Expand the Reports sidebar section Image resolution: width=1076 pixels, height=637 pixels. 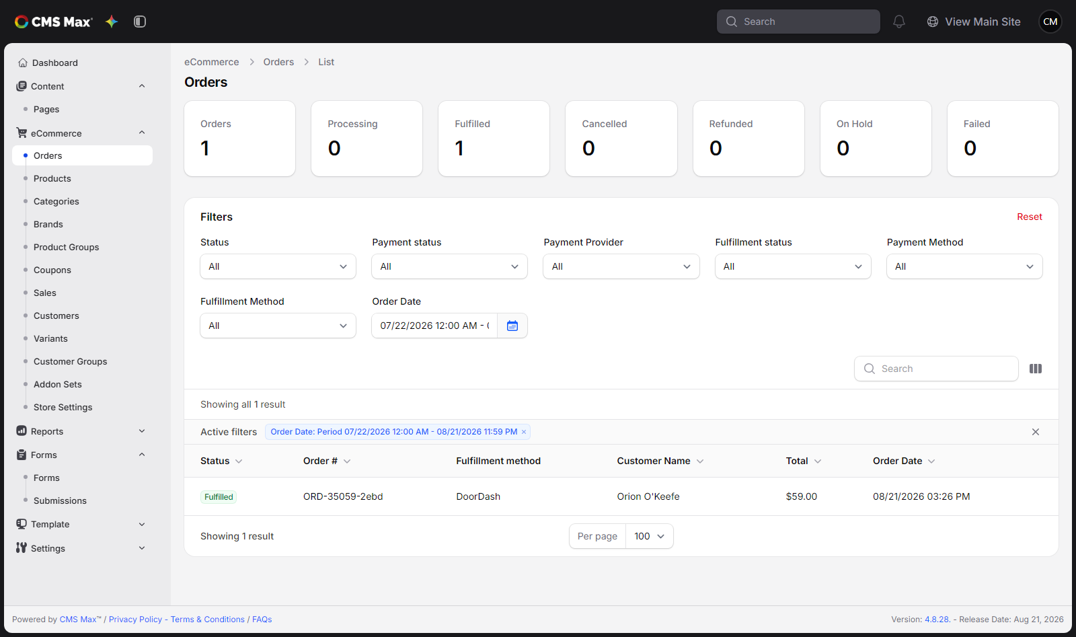coord(142,431)
